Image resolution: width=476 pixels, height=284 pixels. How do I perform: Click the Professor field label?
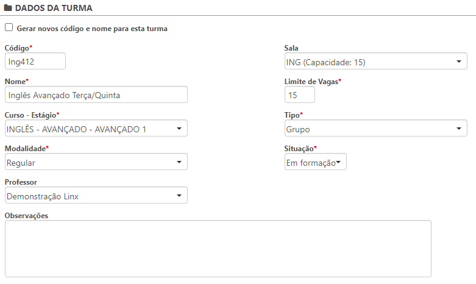[x=21, y=182]
